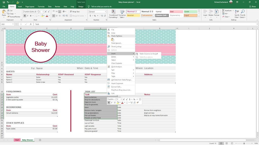
Task: Click the Share button
Action: (253, 6)
